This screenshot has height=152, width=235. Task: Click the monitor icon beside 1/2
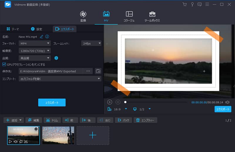tap(135, 109)
